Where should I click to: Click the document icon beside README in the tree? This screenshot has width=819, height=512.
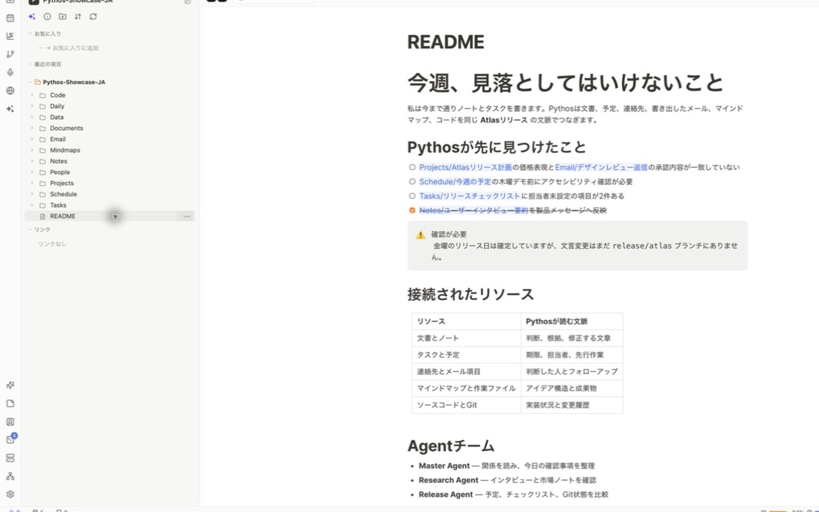click(x=42, y=217)
